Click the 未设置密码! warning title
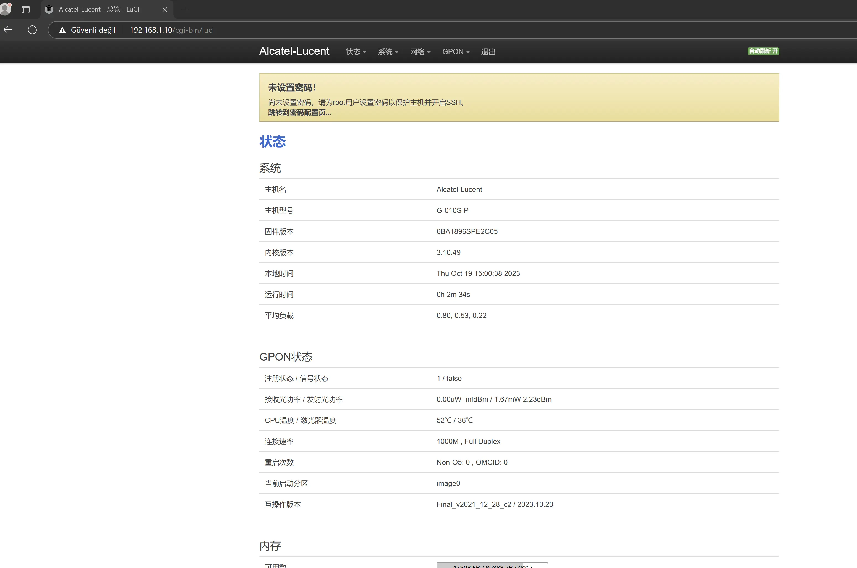This screenshot has height=568, width=857. (x=292, y=88)
